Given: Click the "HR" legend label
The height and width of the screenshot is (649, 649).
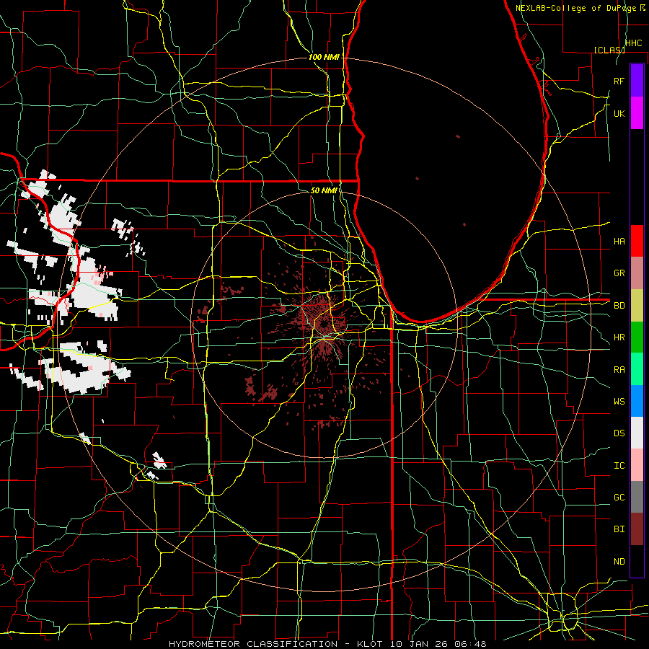Looking at the screenshot, I should tap(619, 337).
